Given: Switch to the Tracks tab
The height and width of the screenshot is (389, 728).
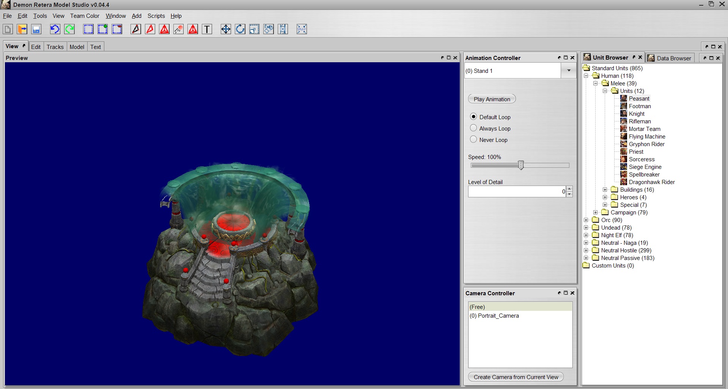Looking at the screenshot, I should coord(55,47).
